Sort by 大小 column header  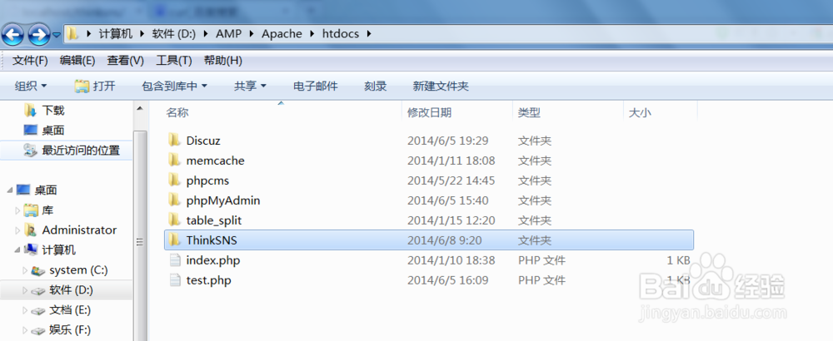640,112
